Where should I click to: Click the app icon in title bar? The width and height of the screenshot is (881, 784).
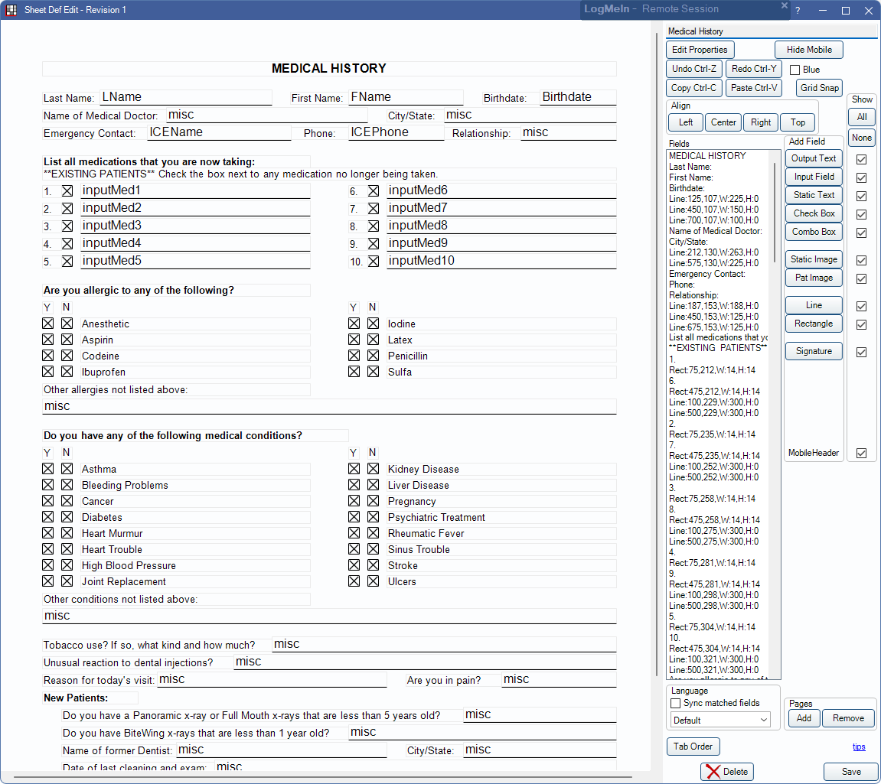[11, 10]
